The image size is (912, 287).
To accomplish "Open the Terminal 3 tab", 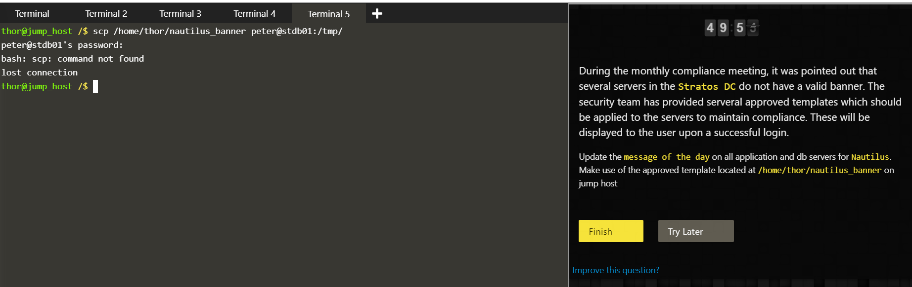I will point(180,14).
